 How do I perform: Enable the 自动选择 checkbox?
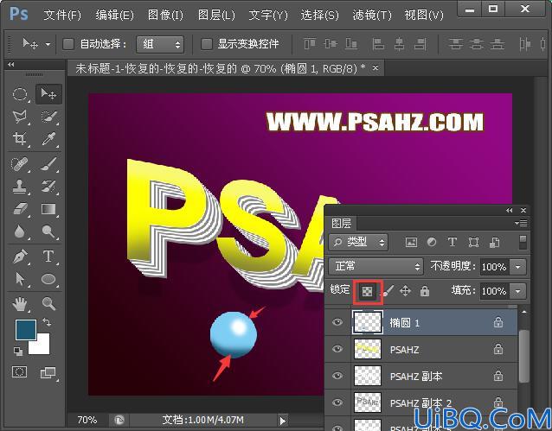(x=68, y=44)
